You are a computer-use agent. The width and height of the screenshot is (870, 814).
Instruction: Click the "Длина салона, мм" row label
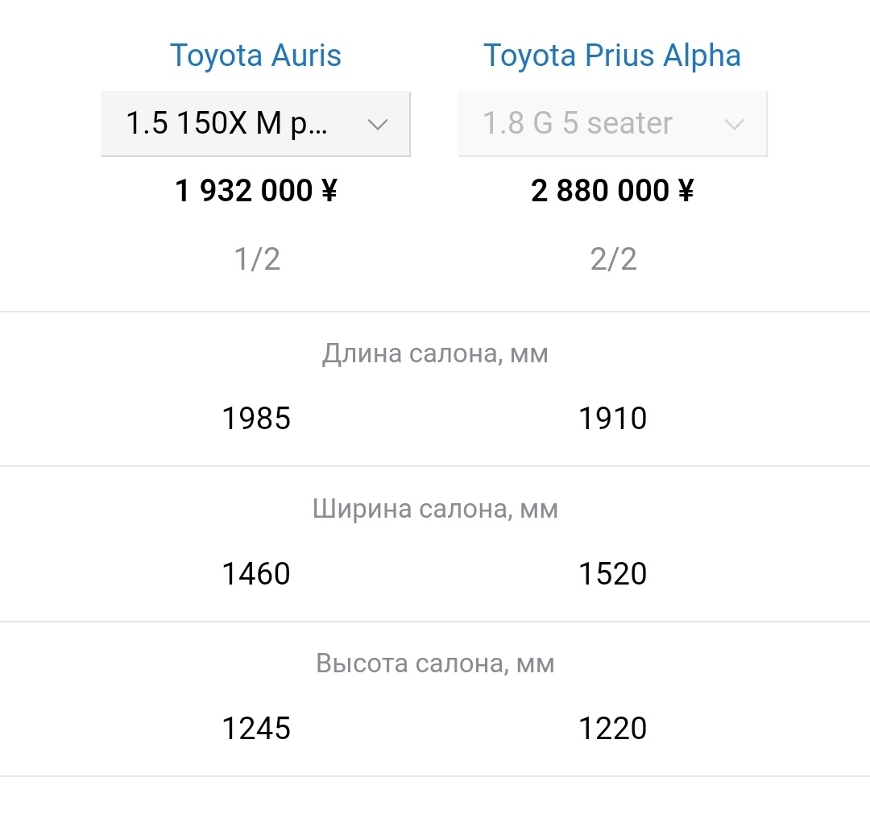pos(435,353)
